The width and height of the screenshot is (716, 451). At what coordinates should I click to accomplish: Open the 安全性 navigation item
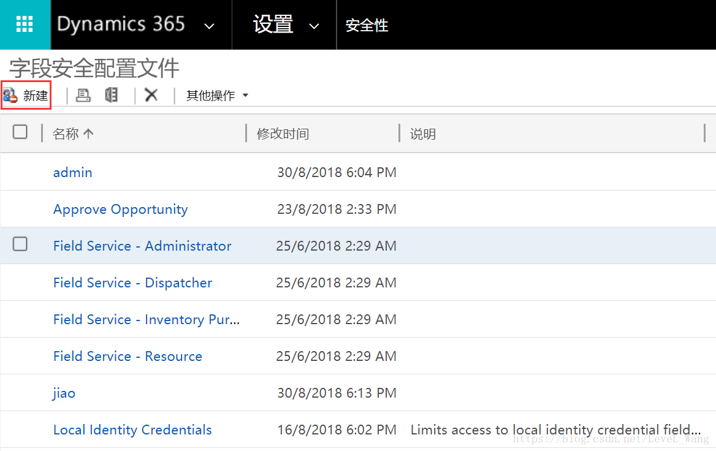pos(367,25)
